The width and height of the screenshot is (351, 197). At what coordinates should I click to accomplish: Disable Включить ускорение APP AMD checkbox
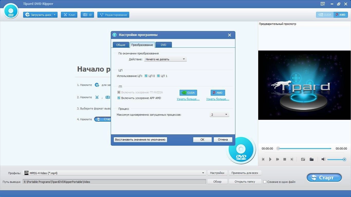[119, 98]
